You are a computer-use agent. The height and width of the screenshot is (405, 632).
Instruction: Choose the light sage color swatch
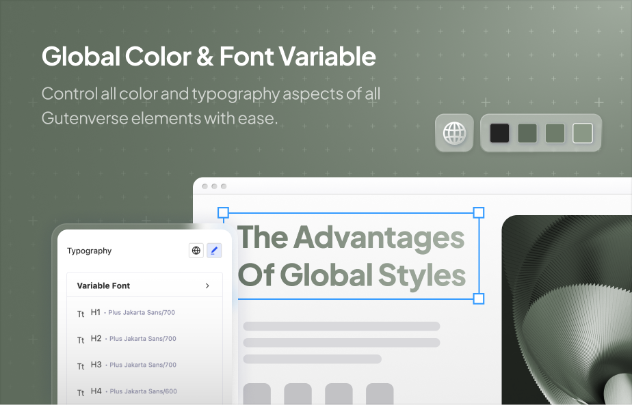582,132
